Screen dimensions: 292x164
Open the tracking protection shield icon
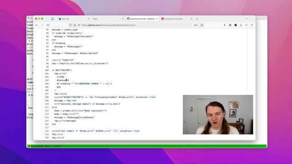[x=70, y=25]
